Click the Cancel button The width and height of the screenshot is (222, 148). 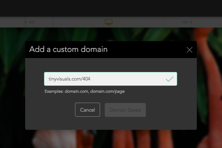(87, 110)
